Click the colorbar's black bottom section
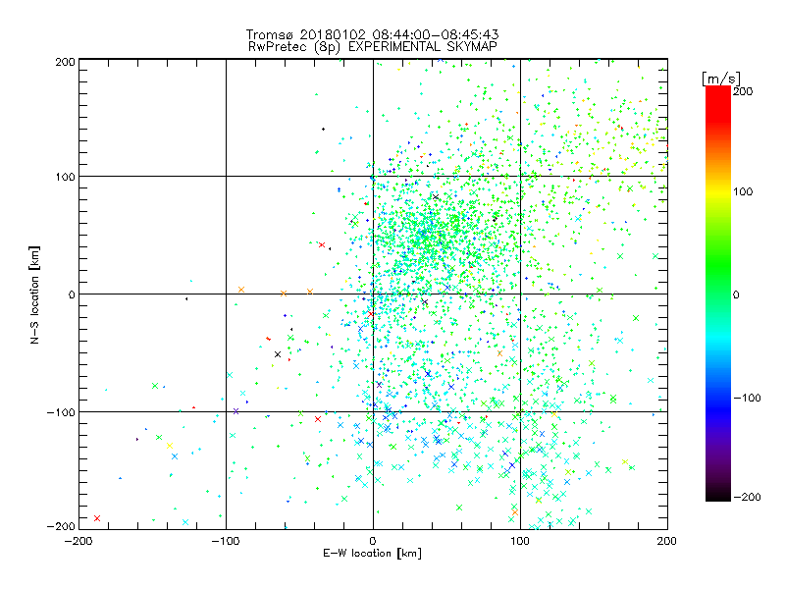This screenshot has width=785, height=589. (718, 494)
